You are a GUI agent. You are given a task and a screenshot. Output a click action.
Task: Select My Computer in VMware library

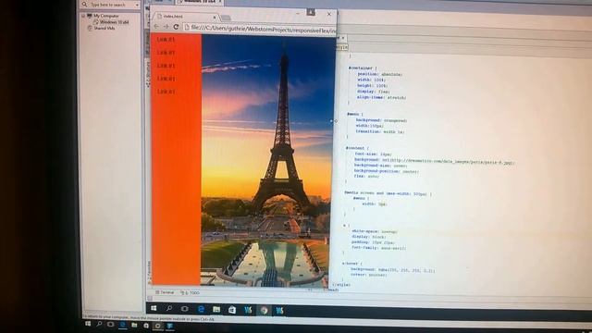(105, 16)
